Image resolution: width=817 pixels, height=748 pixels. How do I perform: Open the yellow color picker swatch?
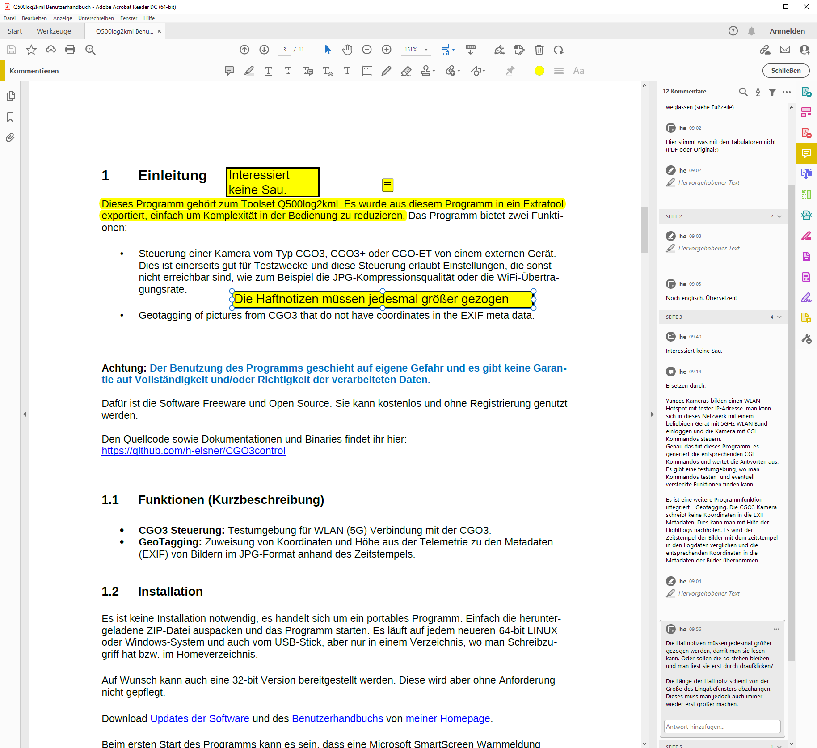[x=539, y=71]
